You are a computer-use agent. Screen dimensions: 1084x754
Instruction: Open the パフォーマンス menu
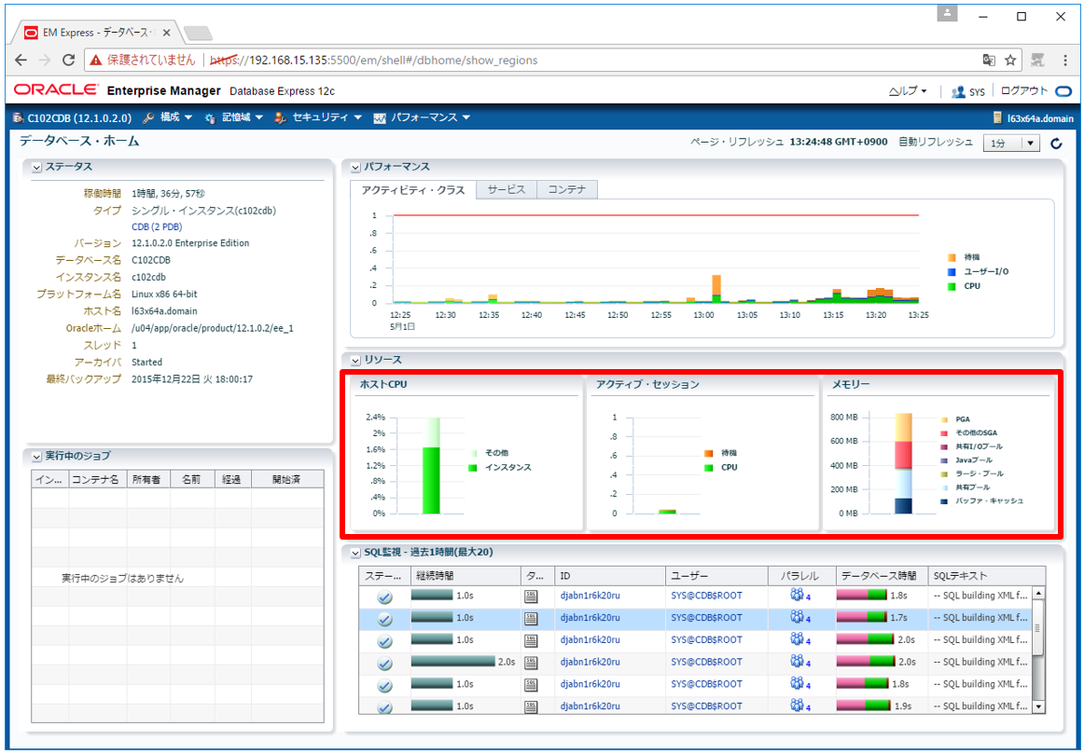pos(422,118)
